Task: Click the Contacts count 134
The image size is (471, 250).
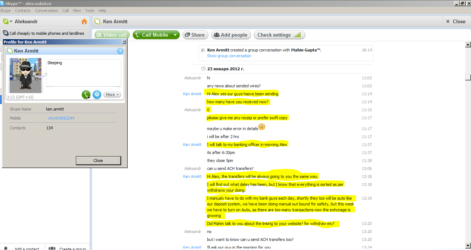Action: coord(50,128)
